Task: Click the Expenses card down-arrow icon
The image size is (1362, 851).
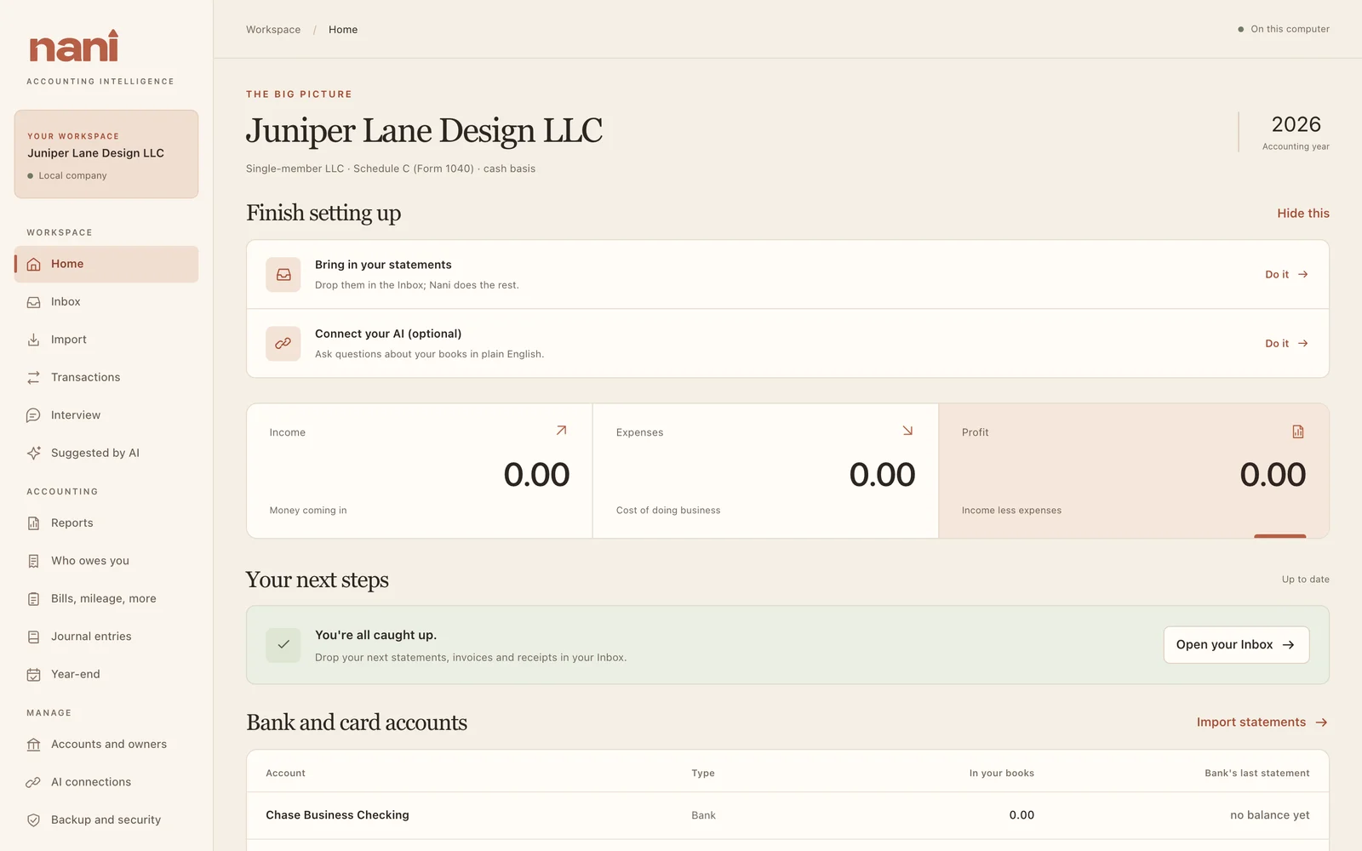Action: pyautogui.click(x=907, y=431)
